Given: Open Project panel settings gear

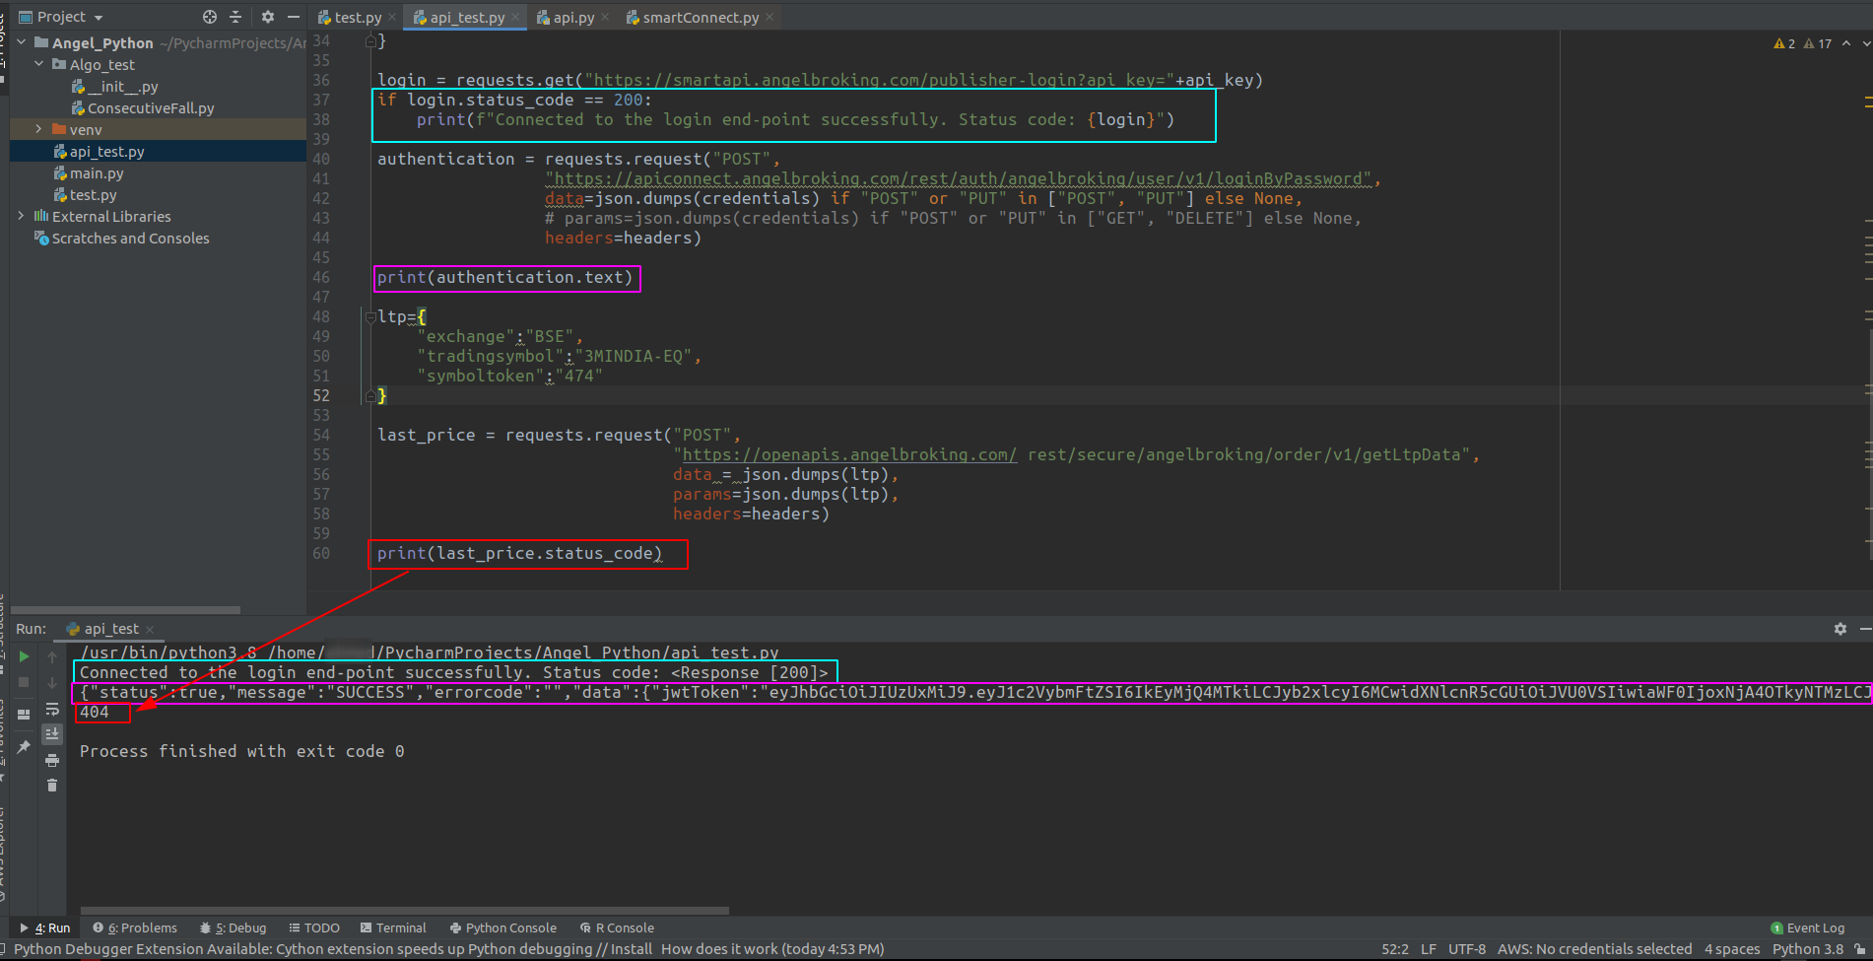Looking at the screenshot, I should tap(268, 17).
